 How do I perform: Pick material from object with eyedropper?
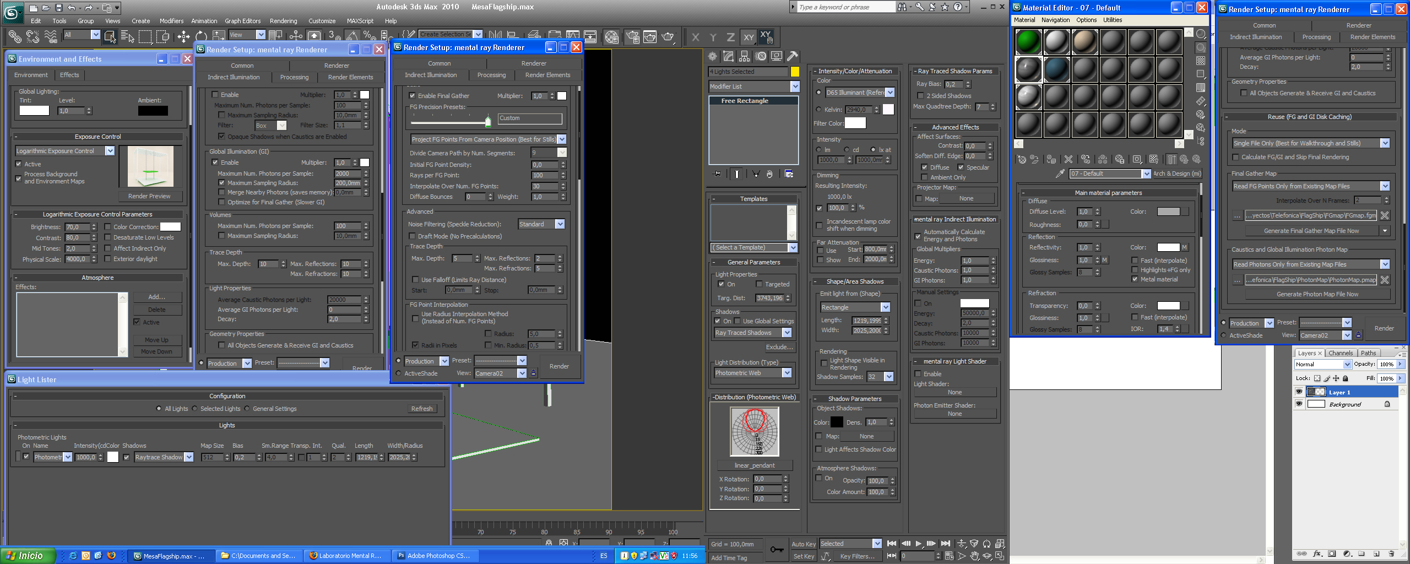(1060, 173)
